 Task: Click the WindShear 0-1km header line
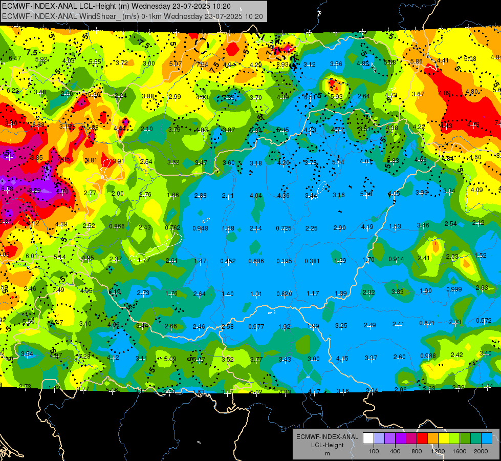coord(132,16)
